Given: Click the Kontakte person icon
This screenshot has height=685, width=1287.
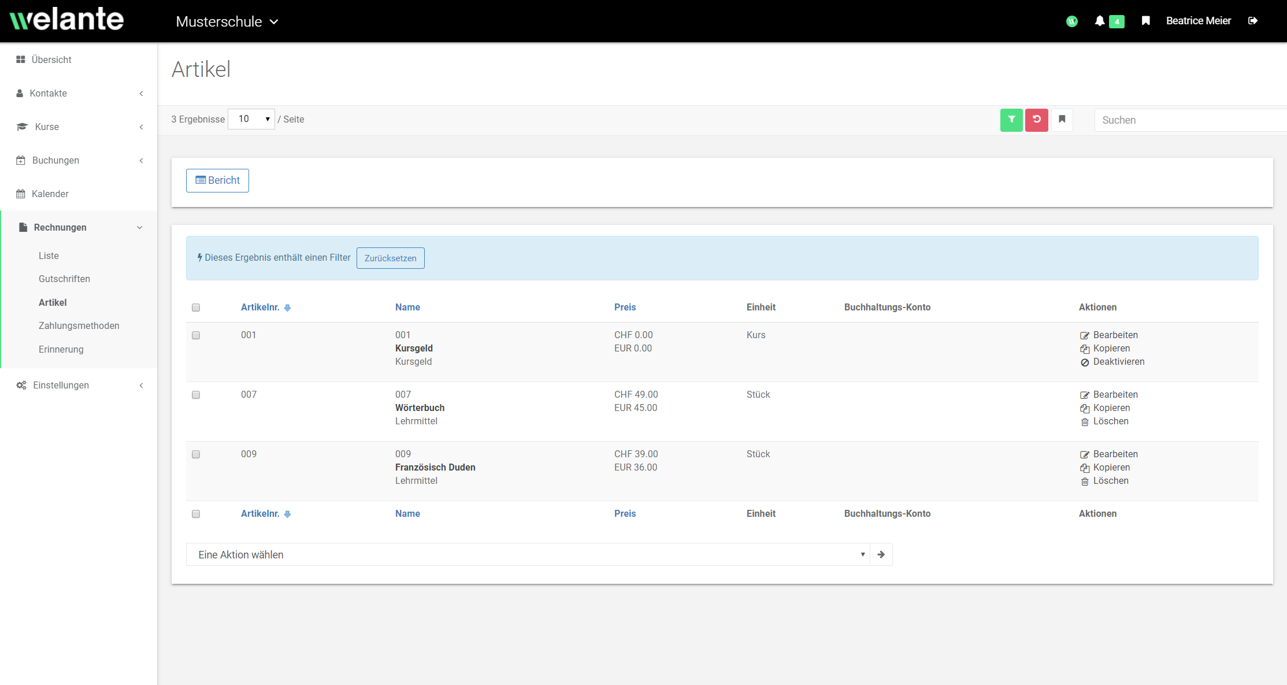Looking at the screenshot, I should pyautogui.click(x=20, y=93).
